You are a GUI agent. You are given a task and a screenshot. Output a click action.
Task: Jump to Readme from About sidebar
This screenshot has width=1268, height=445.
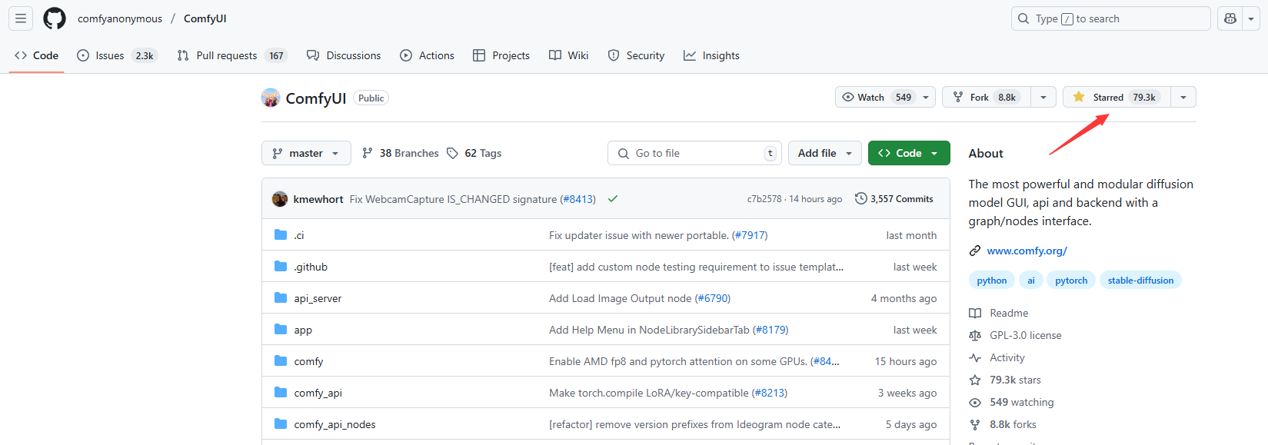tap(999, 313)
